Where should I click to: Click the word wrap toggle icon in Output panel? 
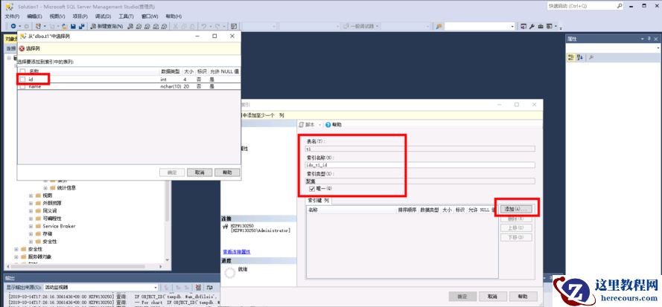[x=209, y=287]
